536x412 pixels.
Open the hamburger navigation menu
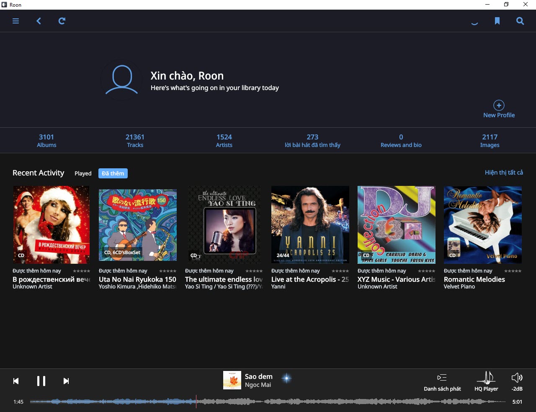16,21
